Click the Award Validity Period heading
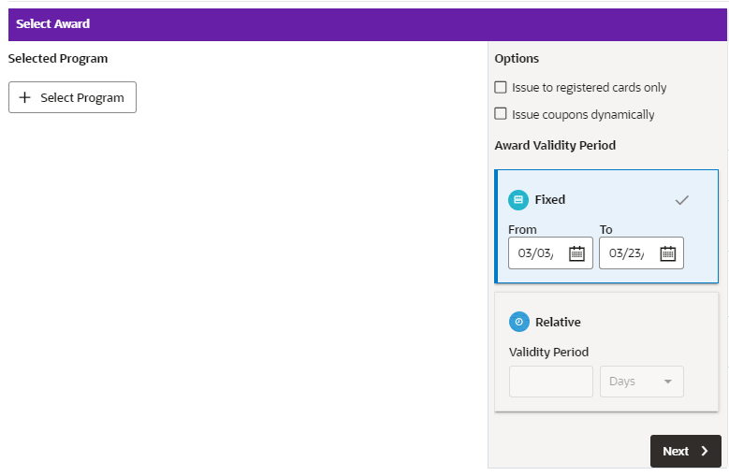The height and width of the screenshot is (476, 729). pyautogui.click(x=555, y=145)
